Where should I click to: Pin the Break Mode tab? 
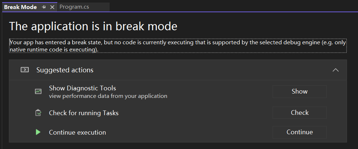(44, 7)
